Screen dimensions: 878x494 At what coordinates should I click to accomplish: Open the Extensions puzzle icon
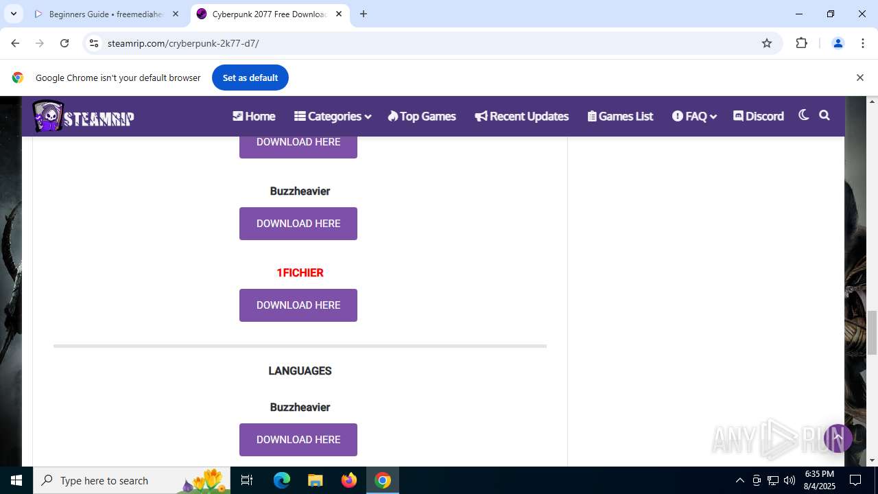801,43
